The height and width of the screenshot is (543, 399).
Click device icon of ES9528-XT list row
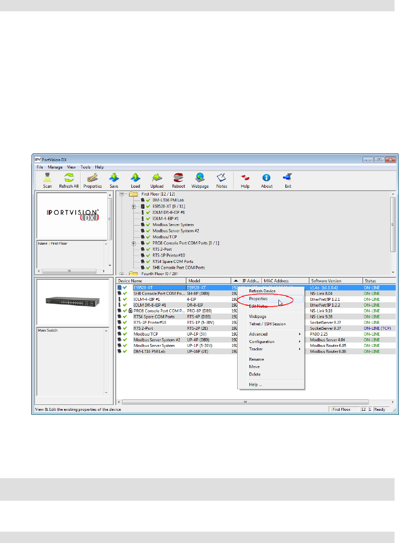(x=120, y=288)
